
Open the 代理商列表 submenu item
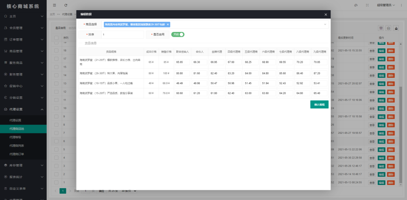point(23,145)
